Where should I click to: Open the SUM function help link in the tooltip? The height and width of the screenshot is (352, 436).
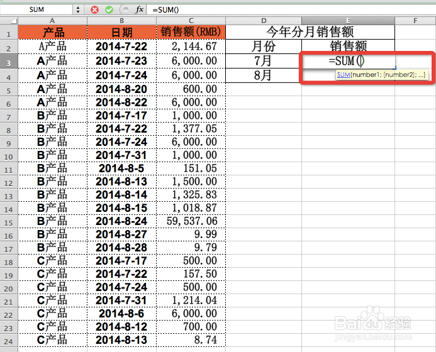pos(344,74)
